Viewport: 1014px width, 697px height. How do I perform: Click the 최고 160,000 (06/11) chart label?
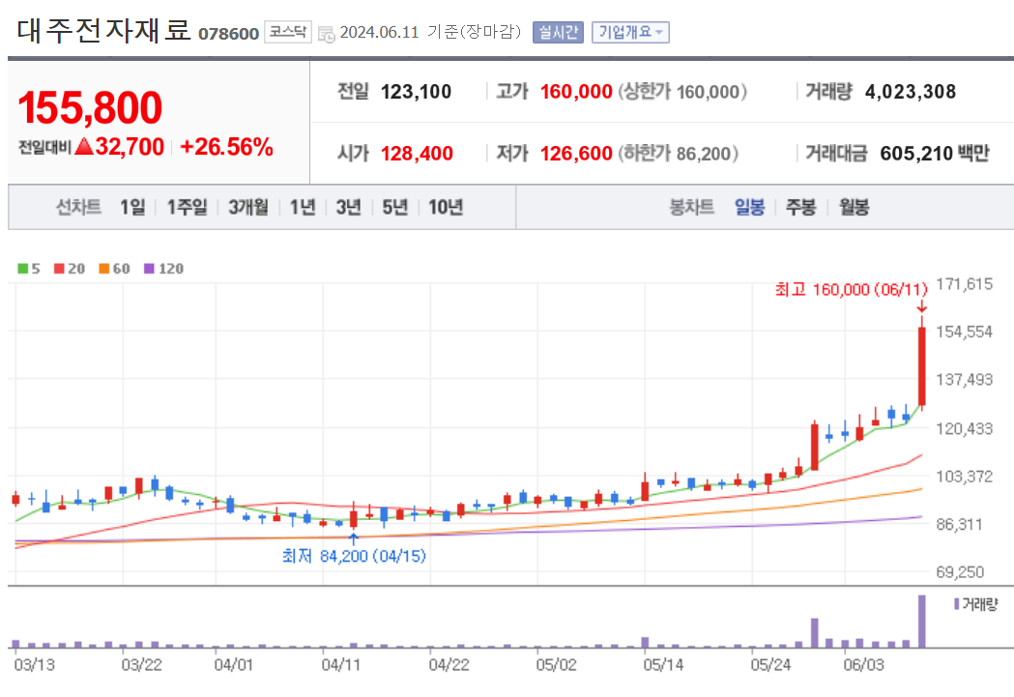tap(851, 289)
